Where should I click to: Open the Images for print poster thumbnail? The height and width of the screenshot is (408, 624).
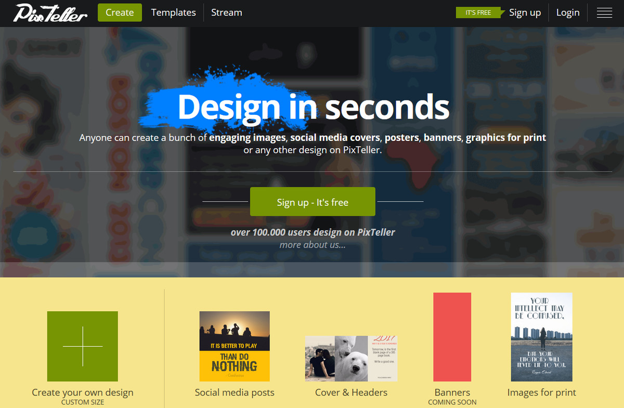(x=541, y=337)
